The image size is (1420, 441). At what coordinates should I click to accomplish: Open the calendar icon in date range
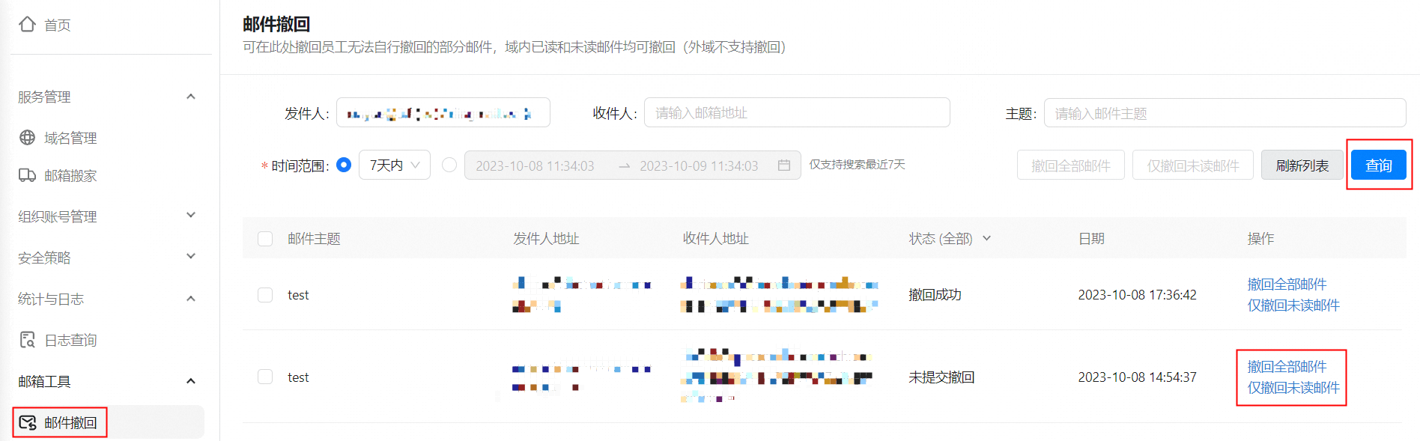tap(783, 165)
